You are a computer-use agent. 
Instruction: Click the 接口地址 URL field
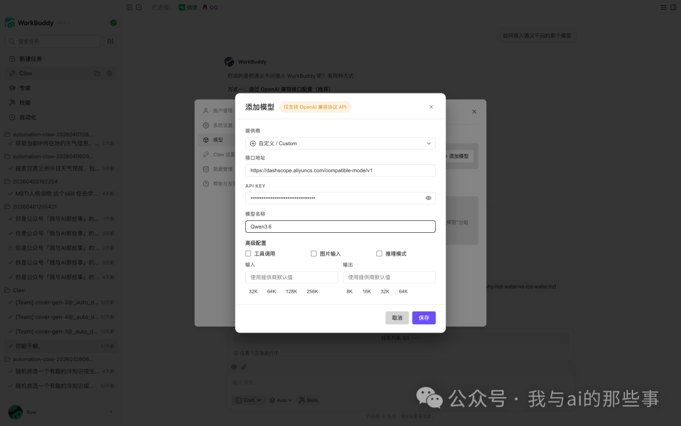[340, 170]
